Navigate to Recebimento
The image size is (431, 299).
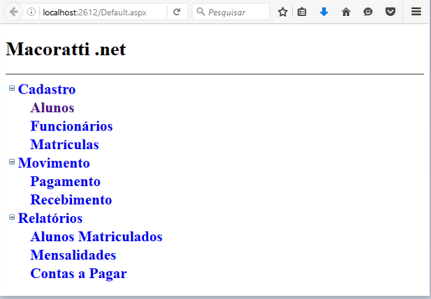click(x=71, y=200)
